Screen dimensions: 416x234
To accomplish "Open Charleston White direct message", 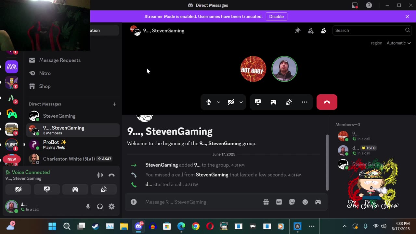I will (73, 159).
